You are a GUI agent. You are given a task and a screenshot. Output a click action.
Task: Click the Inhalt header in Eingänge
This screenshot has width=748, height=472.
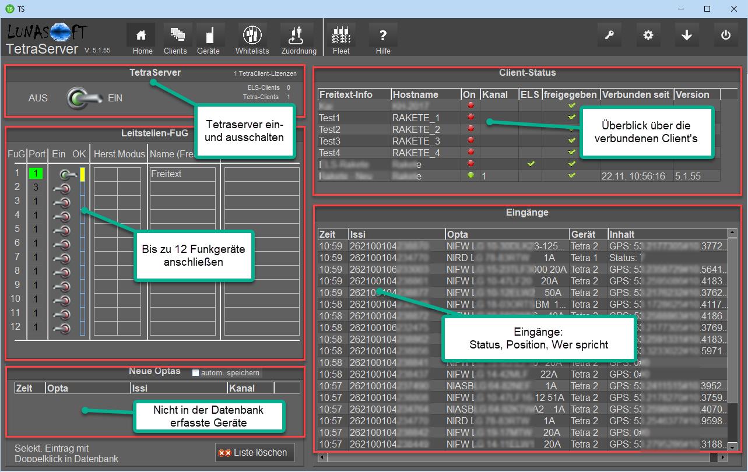(x=668, y=234)
